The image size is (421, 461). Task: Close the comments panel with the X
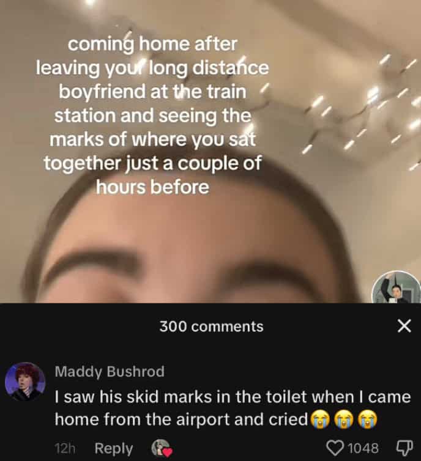pyautogui.click(x=404, y=326)
